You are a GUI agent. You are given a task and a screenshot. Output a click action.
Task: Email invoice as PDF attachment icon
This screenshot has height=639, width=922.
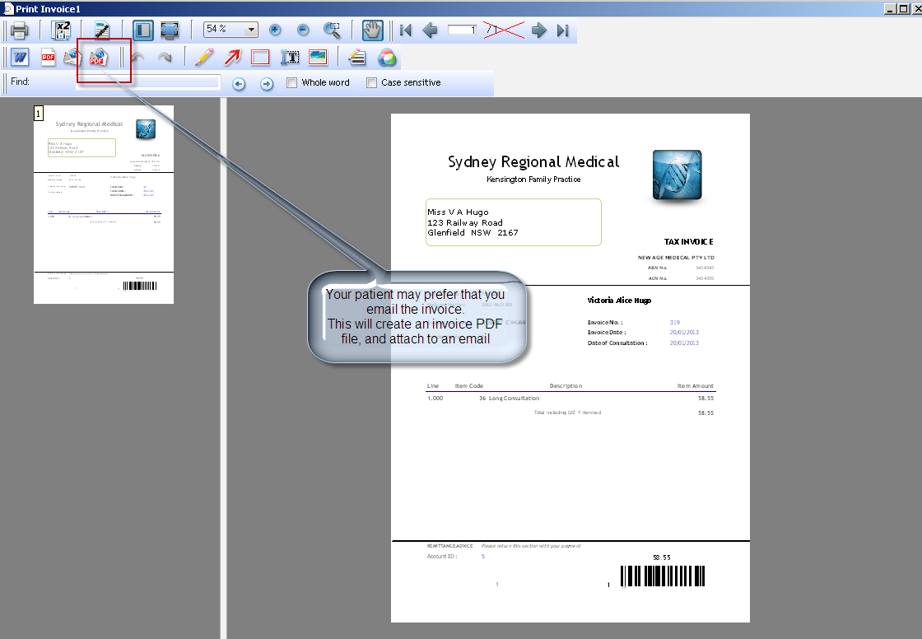98,57
